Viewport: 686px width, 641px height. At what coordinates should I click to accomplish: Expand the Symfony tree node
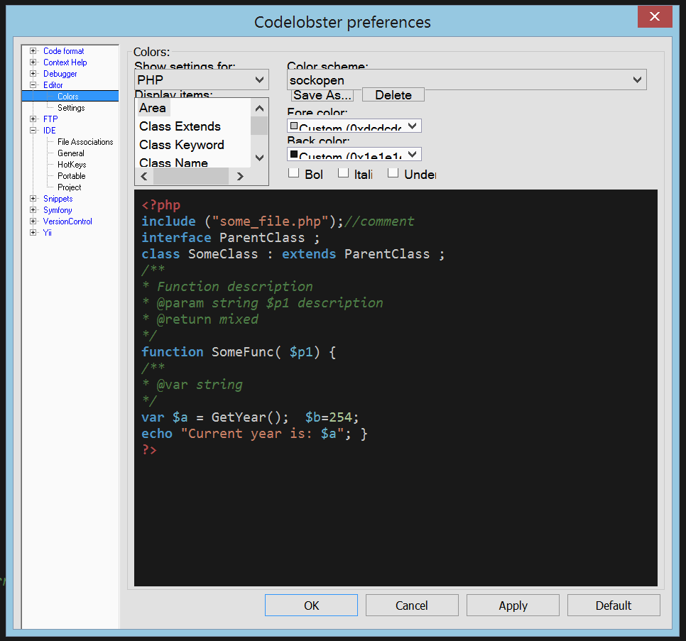tap(33, 210)
